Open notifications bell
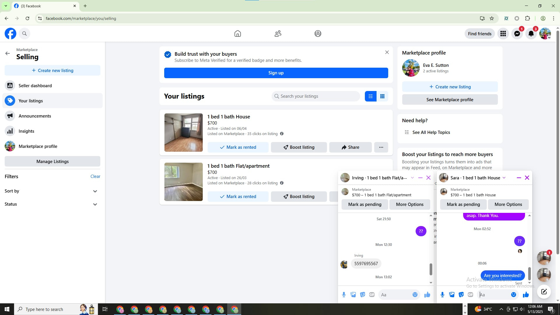The width and height of the screenshot is (560, 315). point(531,34)
